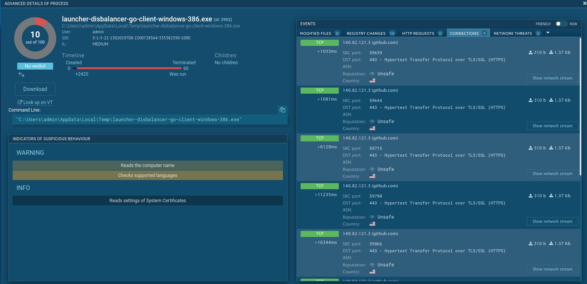Click the reputation eye icon for port 59639
Image resolution: width=587 pixels, height=284 pixels.
click(x=372, y=74)
